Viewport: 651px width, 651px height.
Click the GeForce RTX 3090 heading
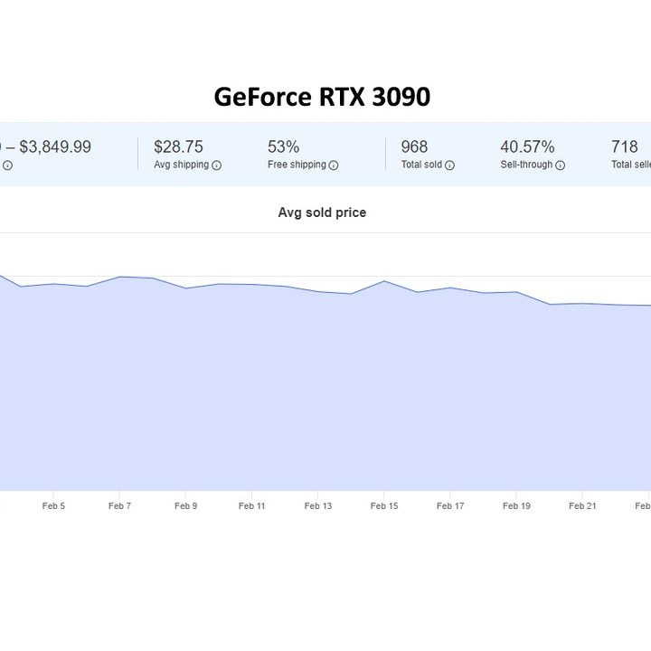tap(322, 97)
